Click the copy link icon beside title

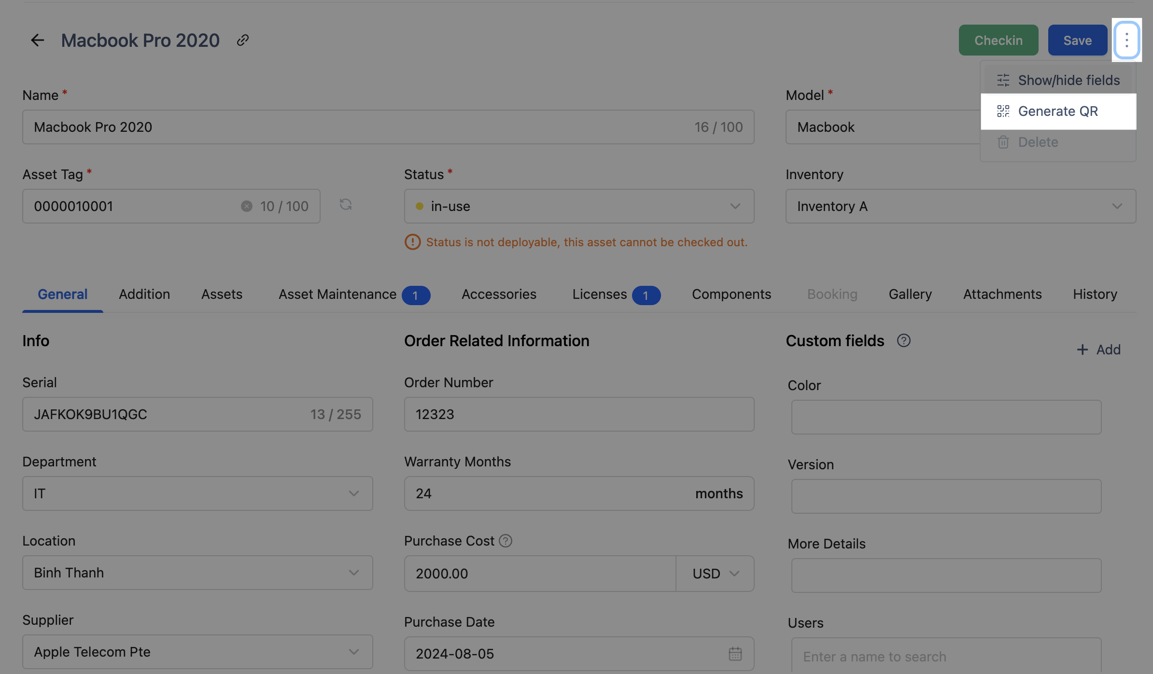click(242, 40)
